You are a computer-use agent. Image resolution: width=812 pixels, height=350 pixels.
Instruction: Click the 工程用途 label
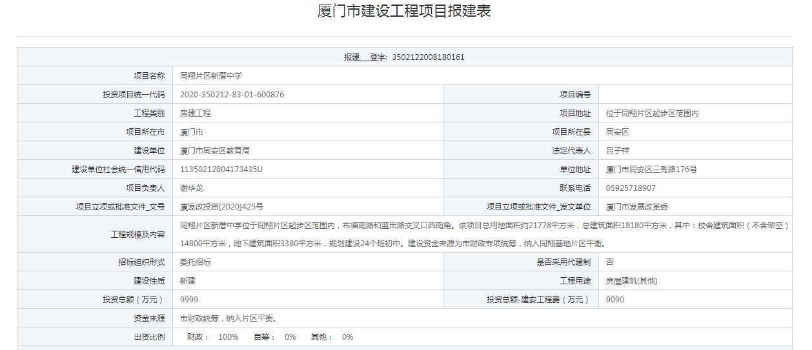[x=575, y=281]
